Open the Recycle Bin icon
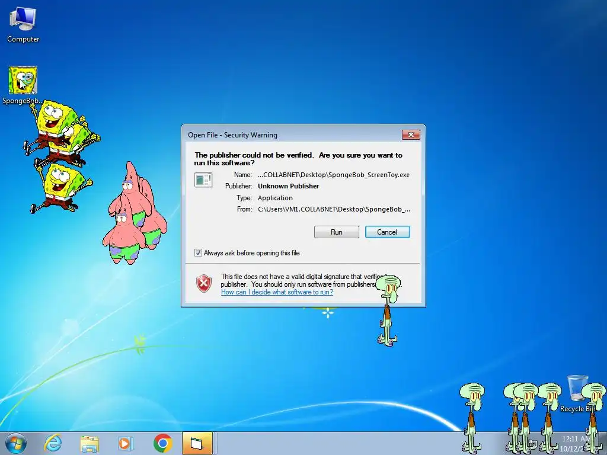 click(577, 393)
